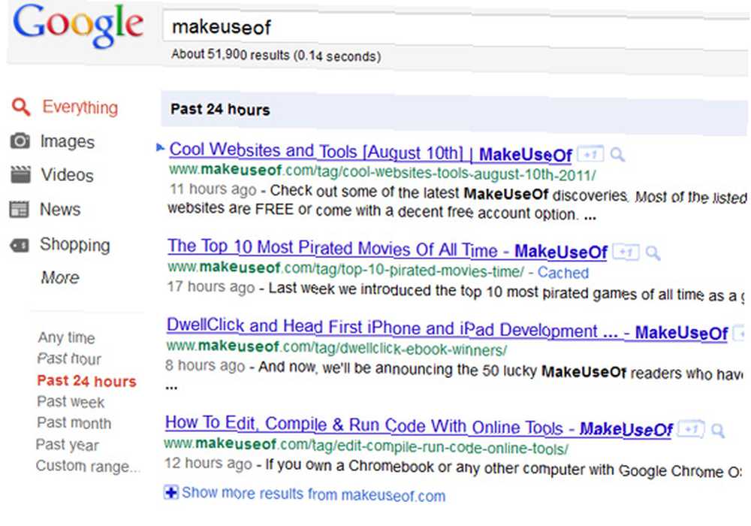
Task: Click preview magnifier beside Pirated Movies result
Action: [x=653, y=252]
